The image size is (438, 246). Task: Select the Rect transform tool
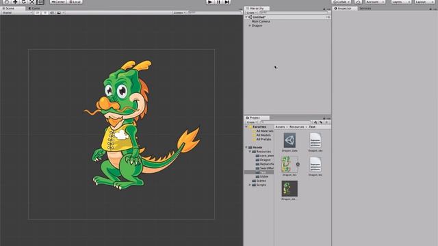tap(40, 1)
